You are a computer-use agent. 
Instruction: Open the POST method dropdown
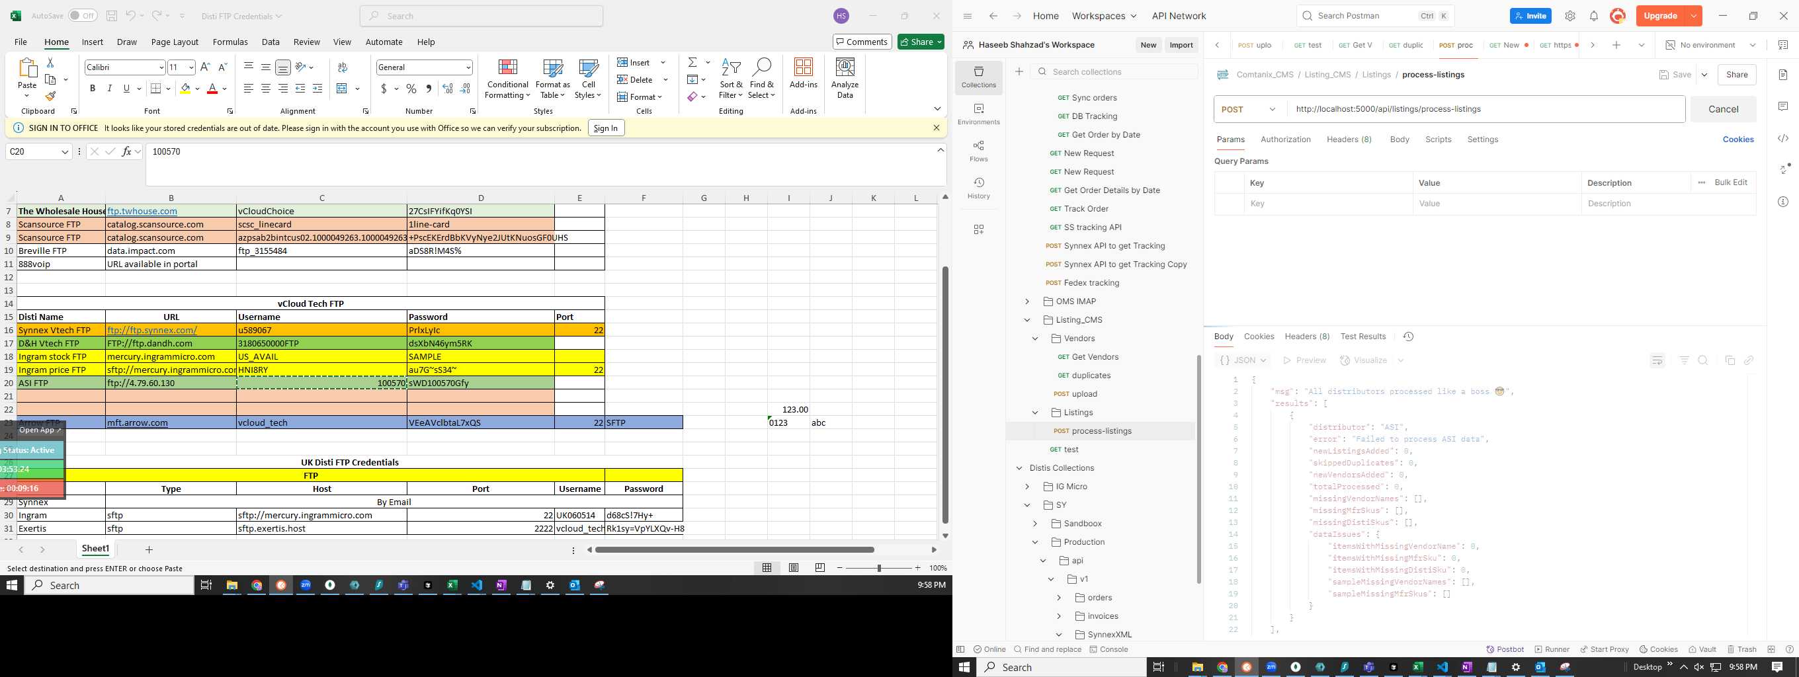1248,109
